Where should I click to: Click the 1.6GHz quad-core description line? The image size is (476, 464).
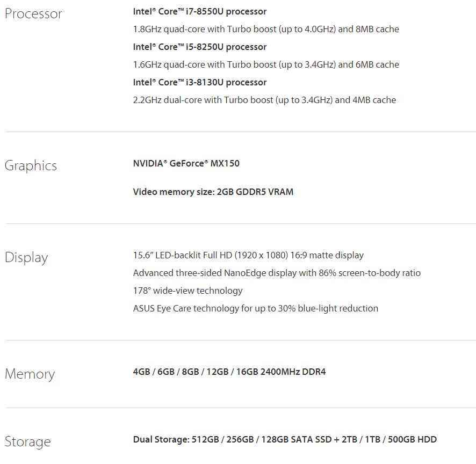266,64
